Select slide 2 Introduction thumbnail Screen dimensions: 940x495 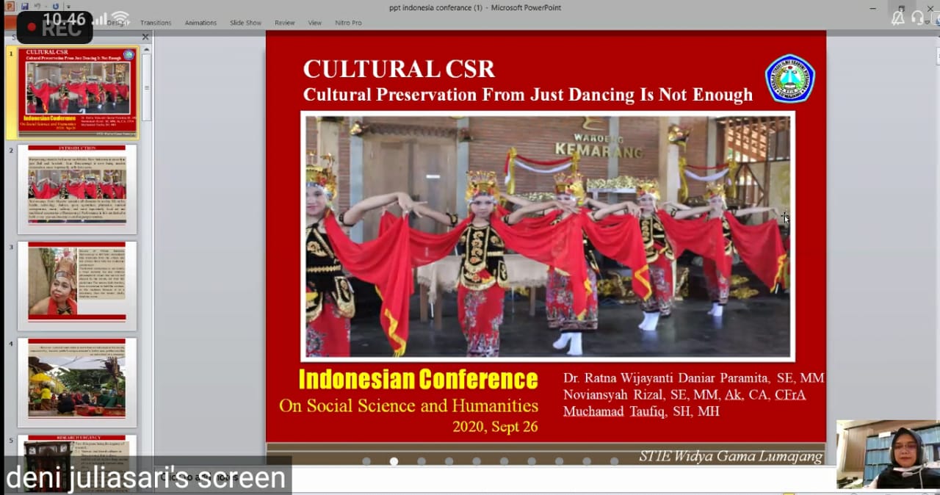click(x=77, y=189)
